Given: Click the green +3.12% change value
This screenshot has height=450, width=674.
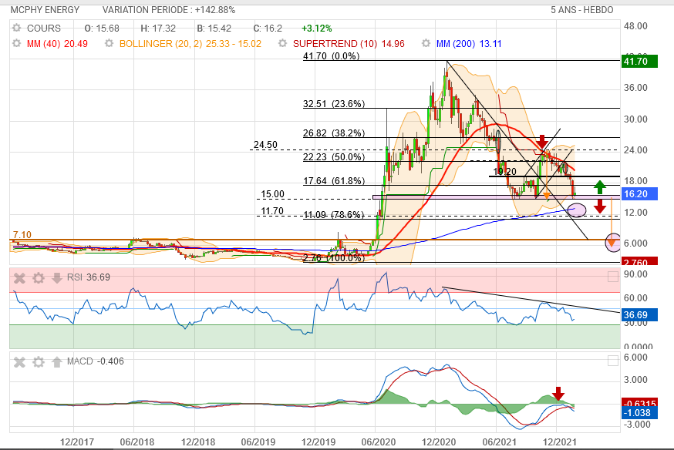Looking at the screenshot, I should pos(317,29).
